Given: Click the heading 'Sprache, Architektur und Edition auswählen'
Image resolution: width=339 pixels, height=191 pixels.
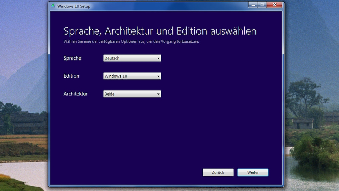Looking at the screenshot, I should (x=160, y=31).
